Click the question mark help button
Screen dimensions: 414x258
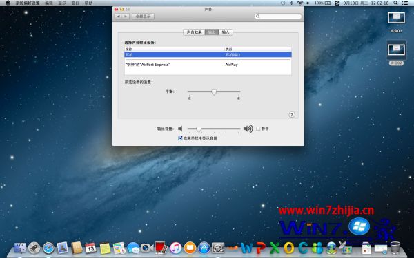click(292, 114)
